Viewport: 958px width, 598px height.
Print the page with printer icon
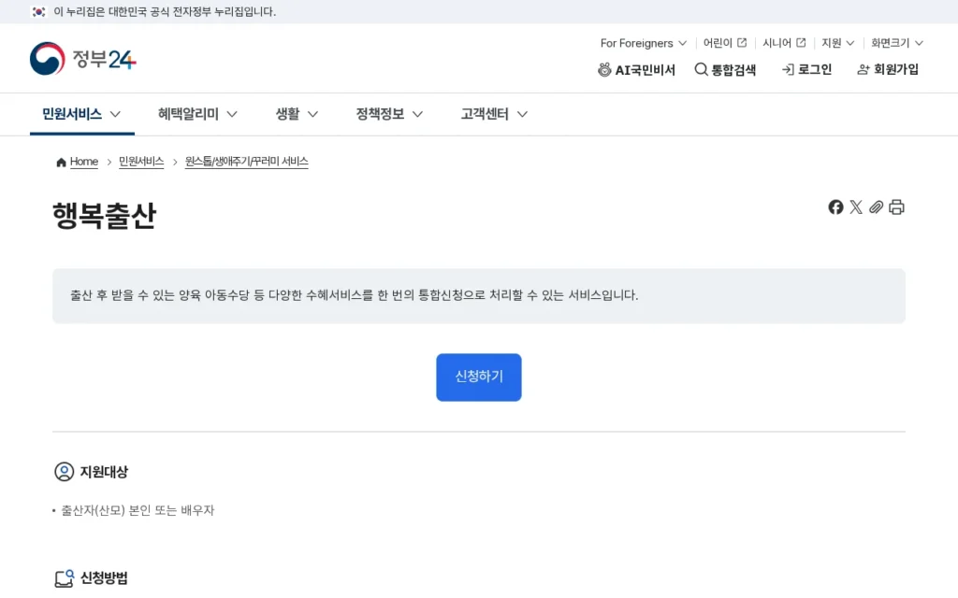896,207
